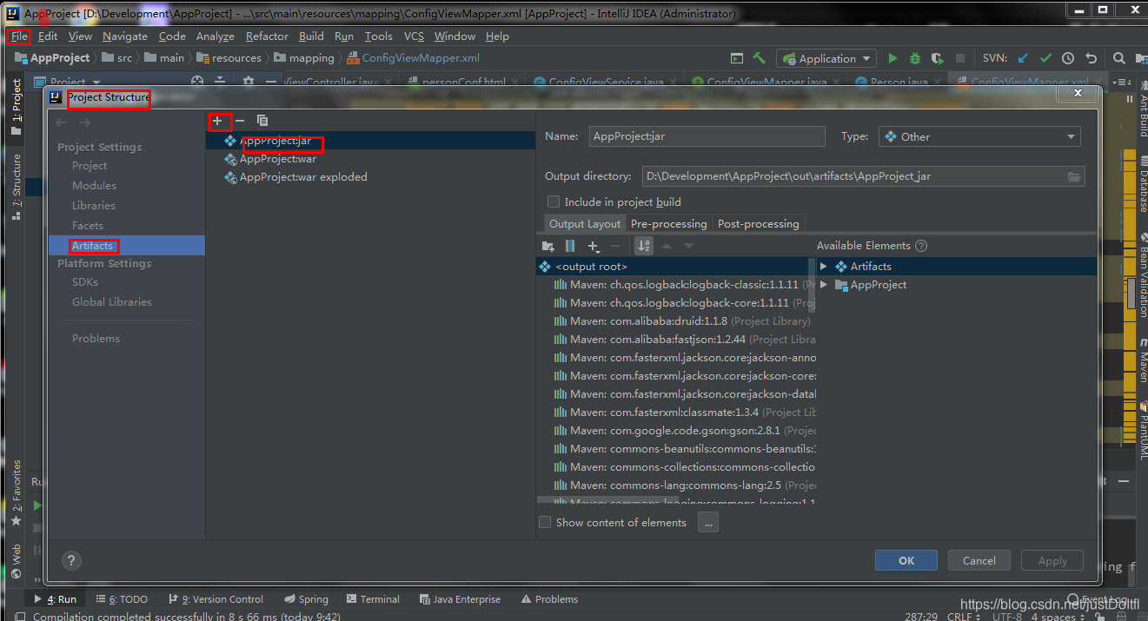Viewport: 1148px width, 621px height.
Task: Click the Cancel button
Action: point(979,560)
